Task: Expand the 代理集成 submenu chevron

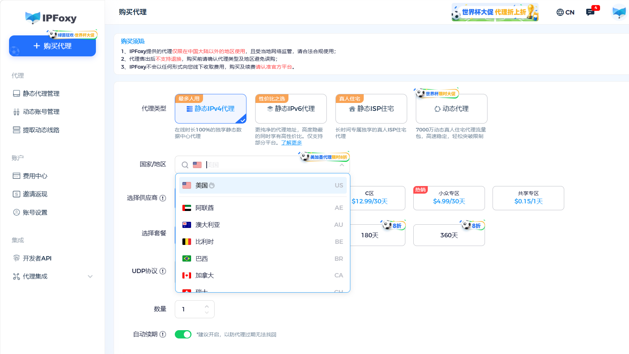Action: (x=90, y=276)
